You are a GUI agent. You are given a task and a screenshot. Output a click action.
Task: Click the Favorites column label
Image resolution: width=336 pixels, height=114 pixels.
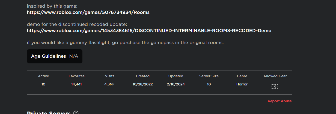[x=76, y=76]
